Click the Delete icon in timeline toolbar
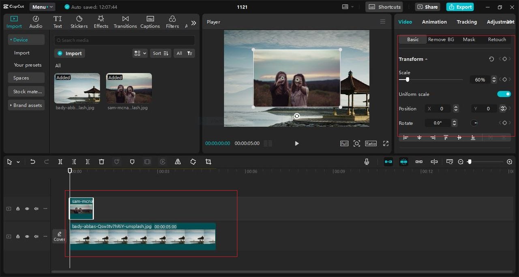 point(101,162)
